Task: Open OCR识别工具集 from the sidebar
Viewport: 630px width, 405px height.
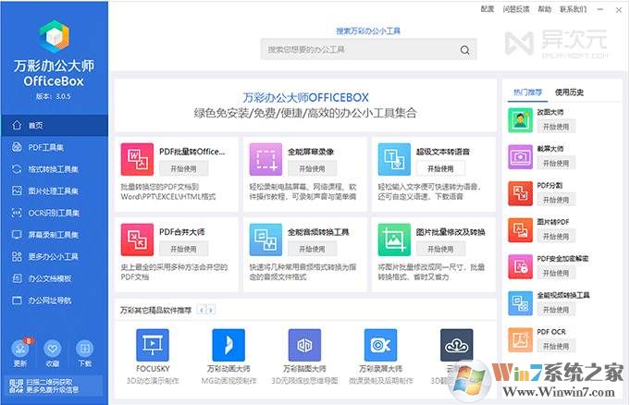Action: (x=53, y=213)
